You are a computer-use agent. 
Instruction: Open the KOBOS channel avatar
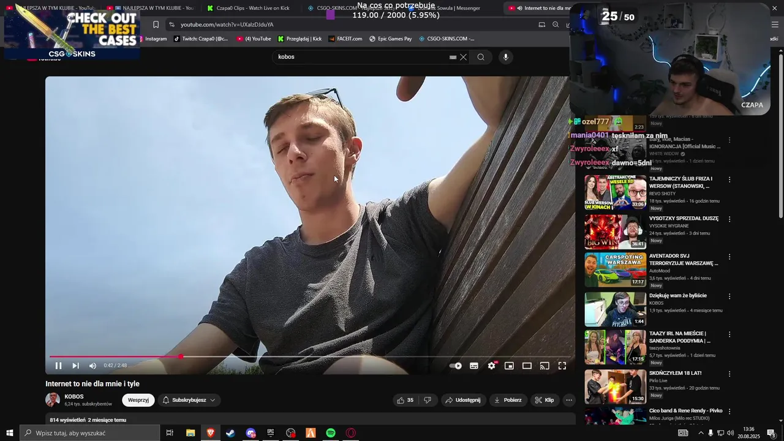[x=53, y=400]
